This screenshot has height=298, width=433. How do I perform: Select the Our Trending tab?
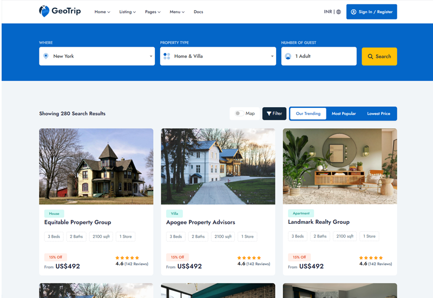tap(308, 114)
